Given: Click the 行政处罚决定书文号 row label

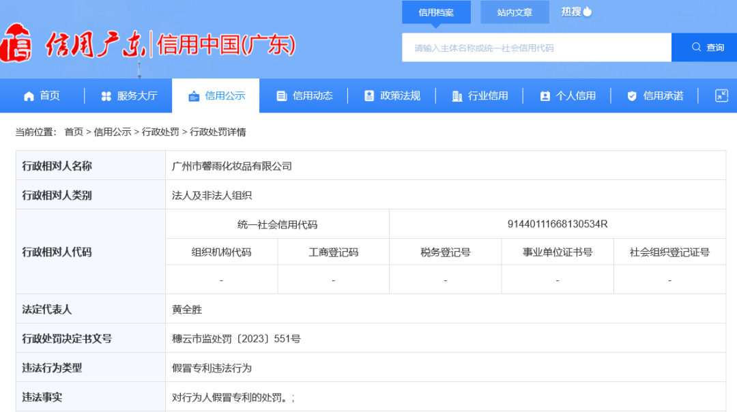Looking at the screenshot, I should coord(67,339).
